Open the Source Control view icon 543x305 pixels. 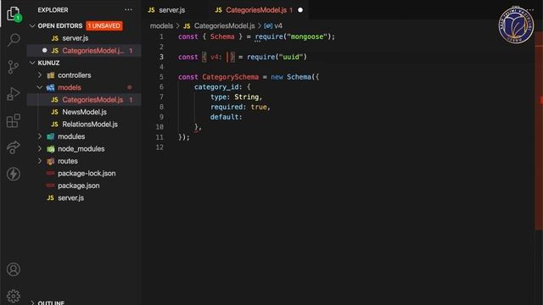(14, 67)
